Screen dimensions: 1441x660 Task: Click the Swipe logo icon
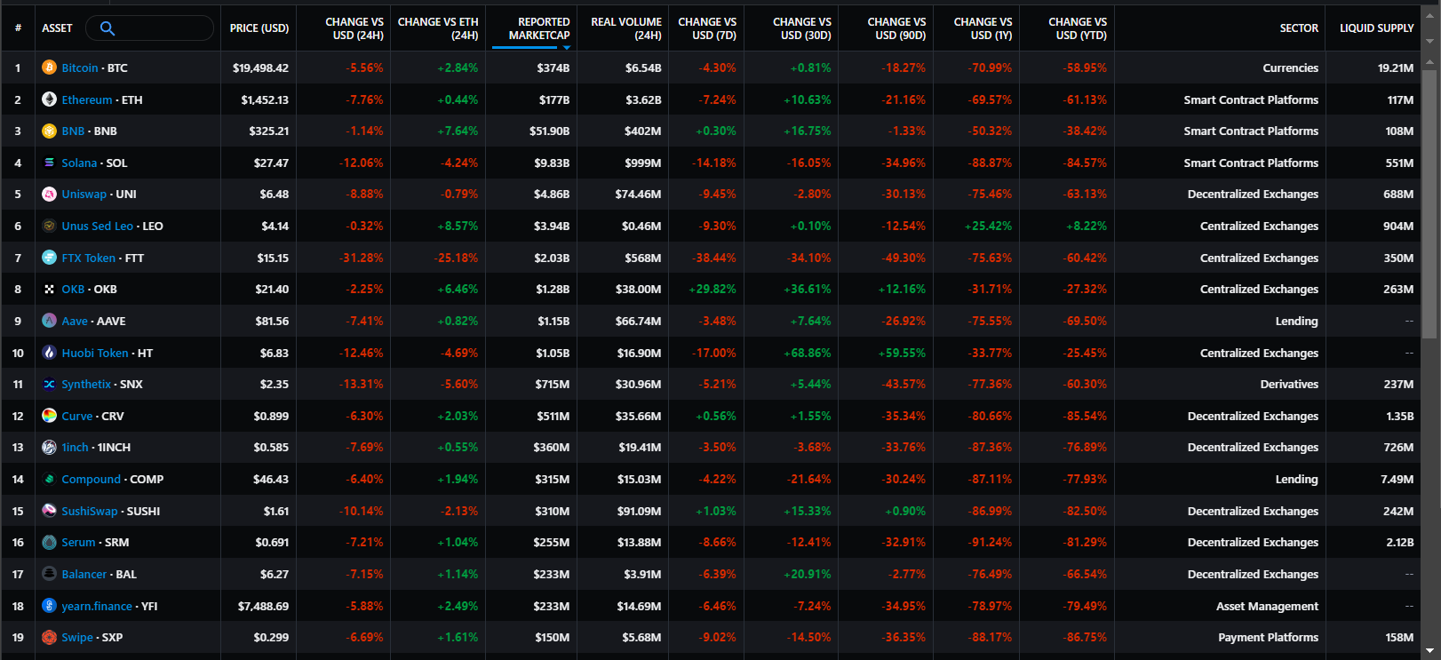50,637
